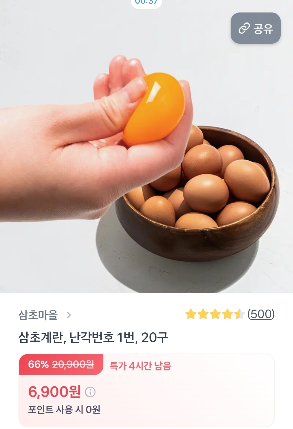
Task: Click the chain link icon in 공유
Action: (244, 28)
